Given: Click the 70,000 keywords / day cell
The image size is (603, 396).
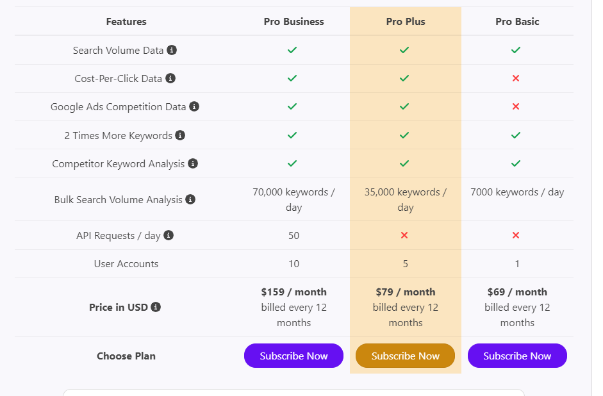Looking at the screenshot, I should pyautogui.click(x=293, y=199).
